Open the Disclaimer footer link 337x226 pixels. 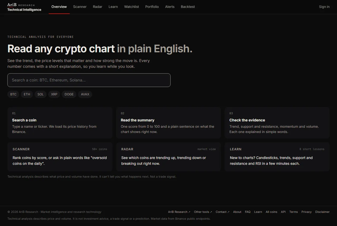click(322, 212)
